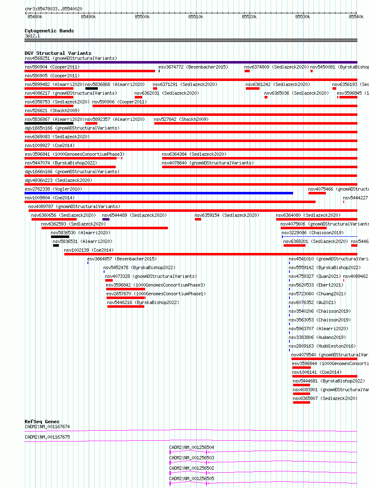Open nsv6362593 (Sedlazeck2020) label
369x488 pixels.
pyautogui.click(x=74, y=224)
